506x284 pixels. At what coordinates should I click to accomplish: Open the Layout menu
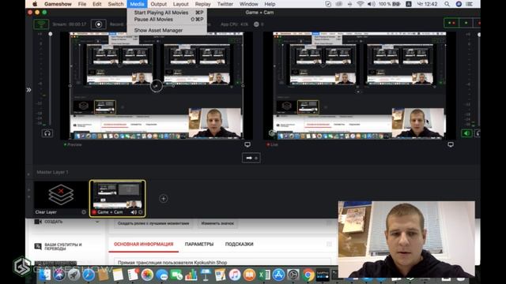(x=181, y=4)
